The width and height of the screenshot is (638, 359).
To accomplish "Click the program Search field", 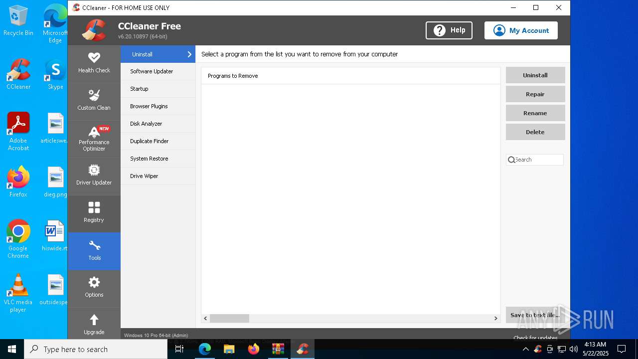I will click(x=535, y=160).
